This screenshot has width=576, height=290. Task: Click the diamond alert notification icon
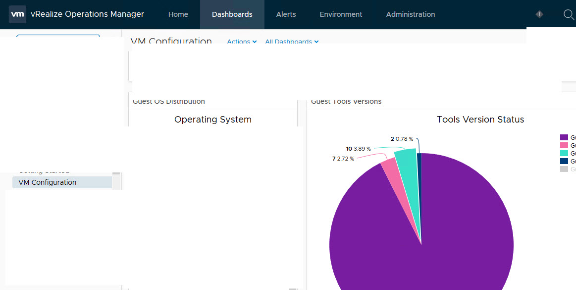(x=539, y=14)
